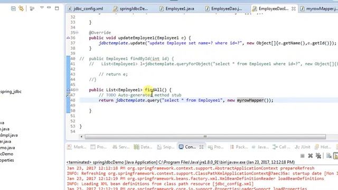338x190 pixels.
Task: Select spring_jdbc project in explorer
Action: [x=11, y=91]
